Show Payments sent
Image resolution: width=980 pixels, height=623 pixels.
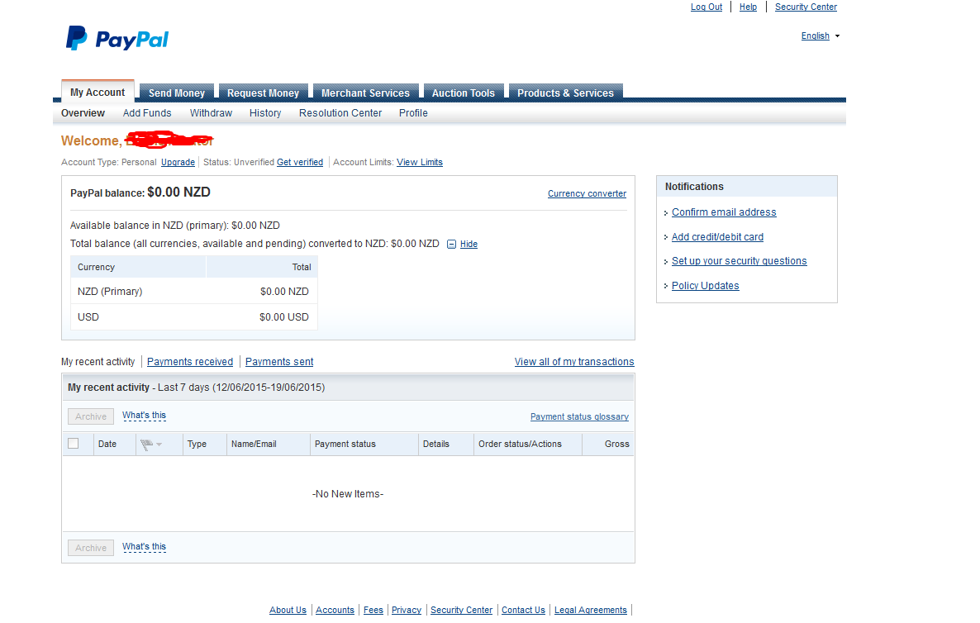coord(279,362)
